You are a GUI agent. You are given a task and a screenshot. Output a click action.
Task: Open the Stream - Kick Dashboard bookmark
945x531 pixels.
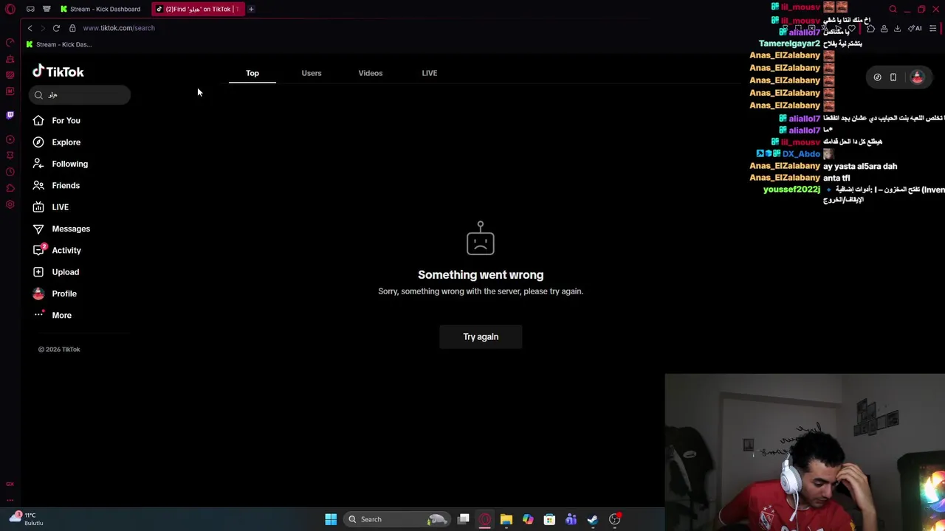[x=59, y=44]
